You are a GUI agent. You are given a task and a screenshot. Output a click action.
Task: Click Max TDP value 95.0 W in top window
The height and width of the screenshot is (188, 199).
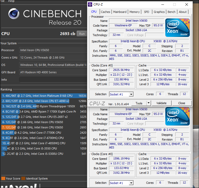tap(158, 25)
